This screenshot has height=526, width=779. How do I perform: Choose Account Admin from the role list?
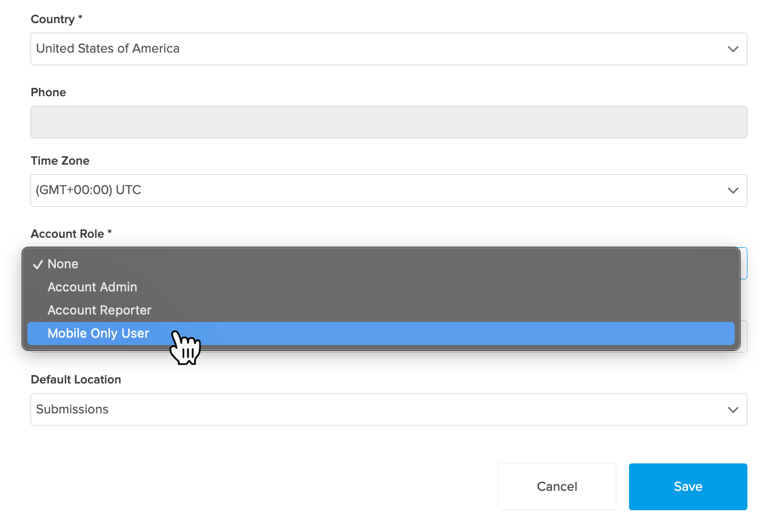[x=92, y=287]
